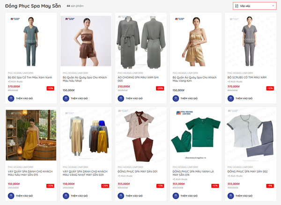
Task: Click the gold satin spa set product image
Action: point(195,42)
